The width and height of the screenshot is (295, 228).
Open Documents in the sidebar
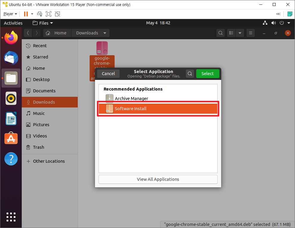(x=50, y=91)
